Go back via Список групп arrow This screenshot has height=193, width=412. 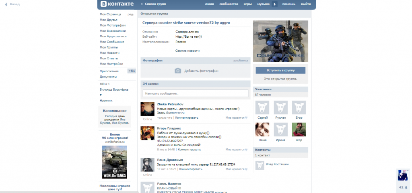[142, 4]
